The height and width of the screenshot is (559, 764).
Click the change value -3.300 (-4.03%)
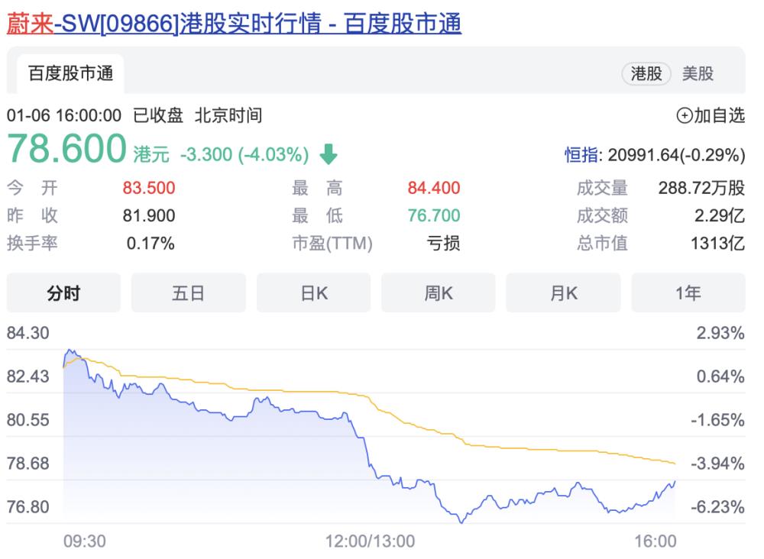[x=244, y=155]
